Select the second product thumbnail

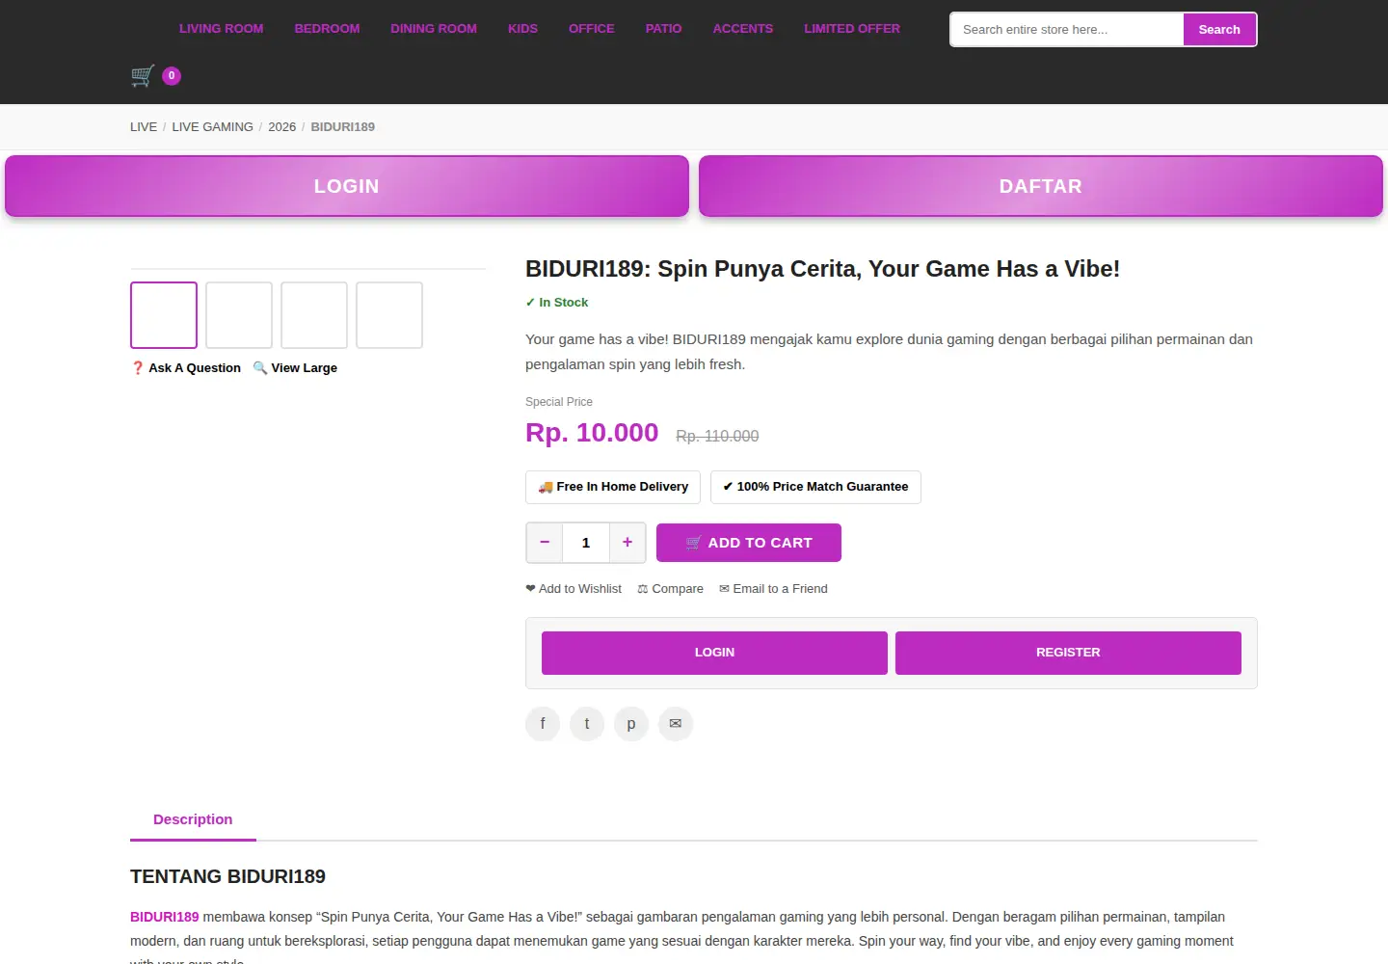pos(239,315)
